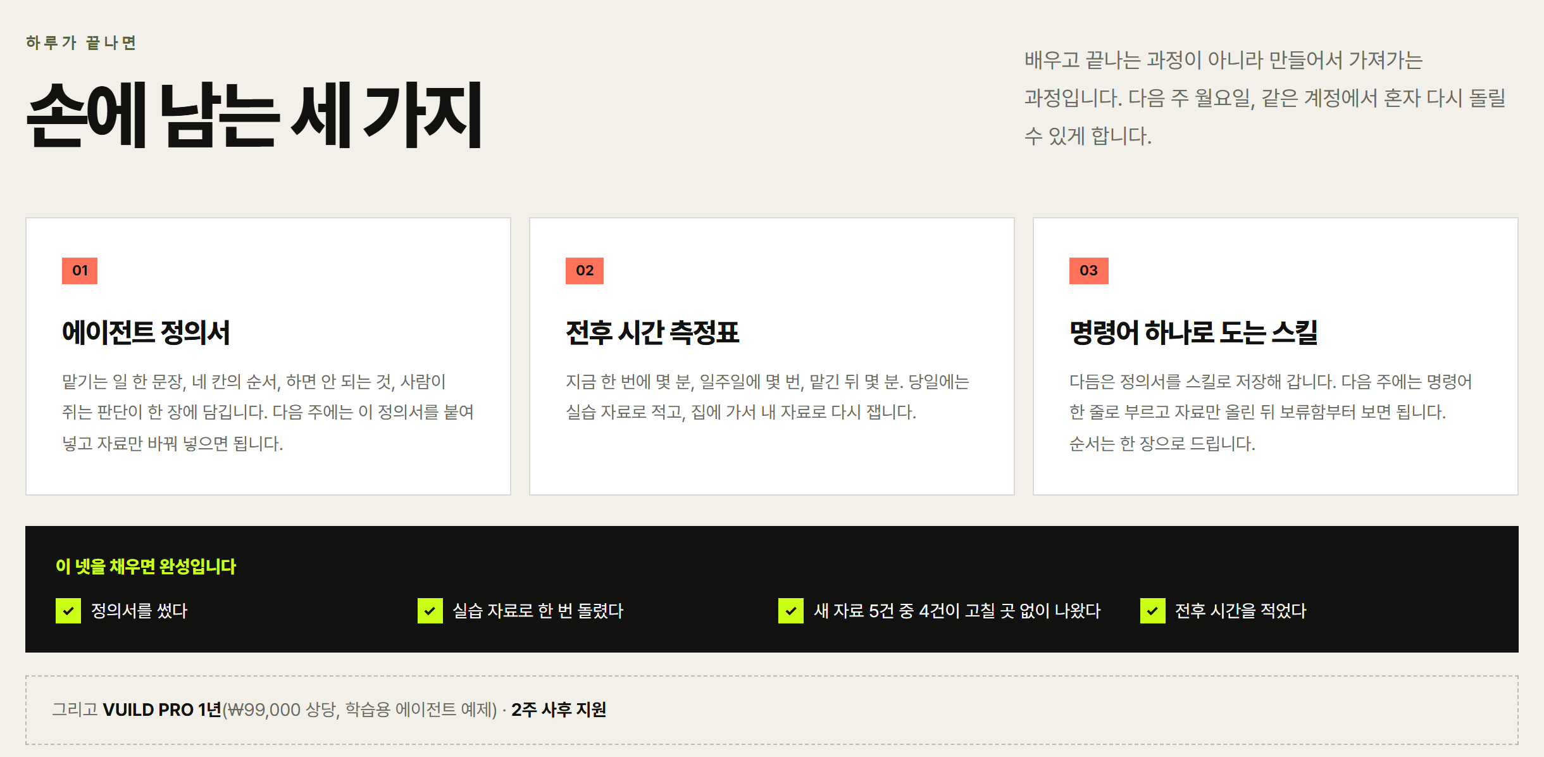Click the checkmark box next to 실습 자료로 한 번 돌렸다

point(430,611)
